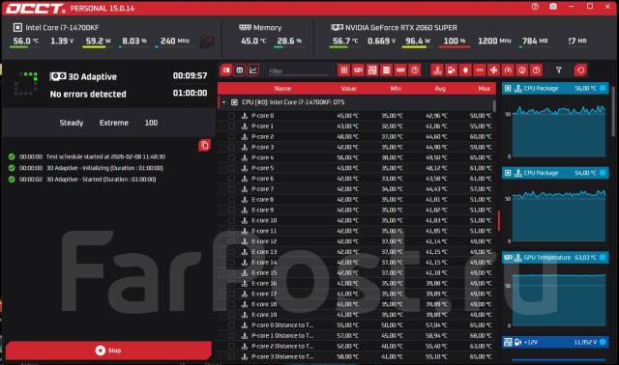Click the 100 usage limit setting
The height and width of the screenshot is (365, 619).
(151, 123)
